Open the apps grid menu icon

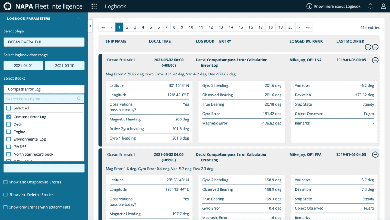pos(94,6)
